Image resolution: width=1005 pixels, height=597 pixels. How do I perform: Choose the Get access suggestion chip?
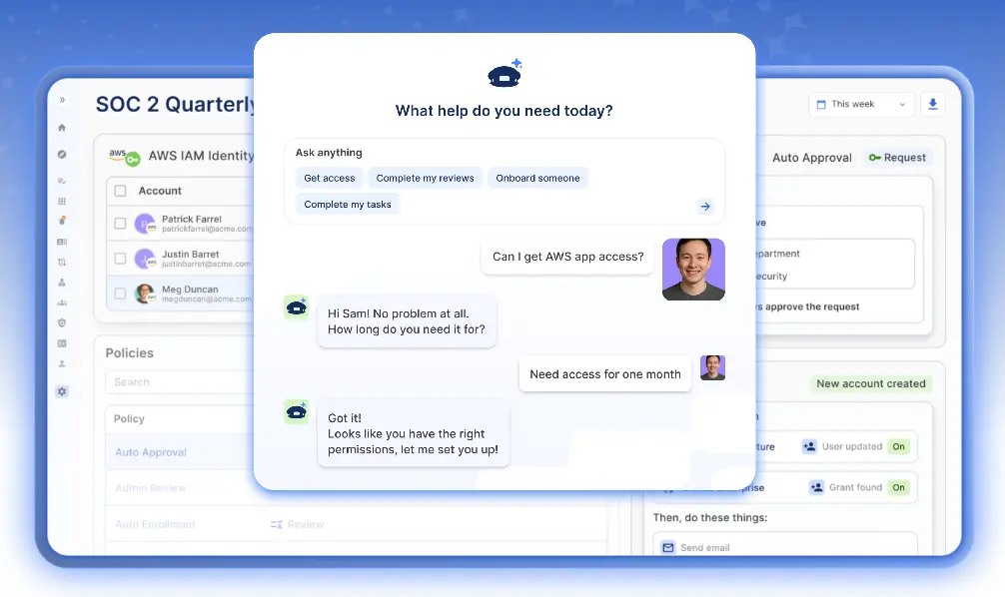click(330, 178)
